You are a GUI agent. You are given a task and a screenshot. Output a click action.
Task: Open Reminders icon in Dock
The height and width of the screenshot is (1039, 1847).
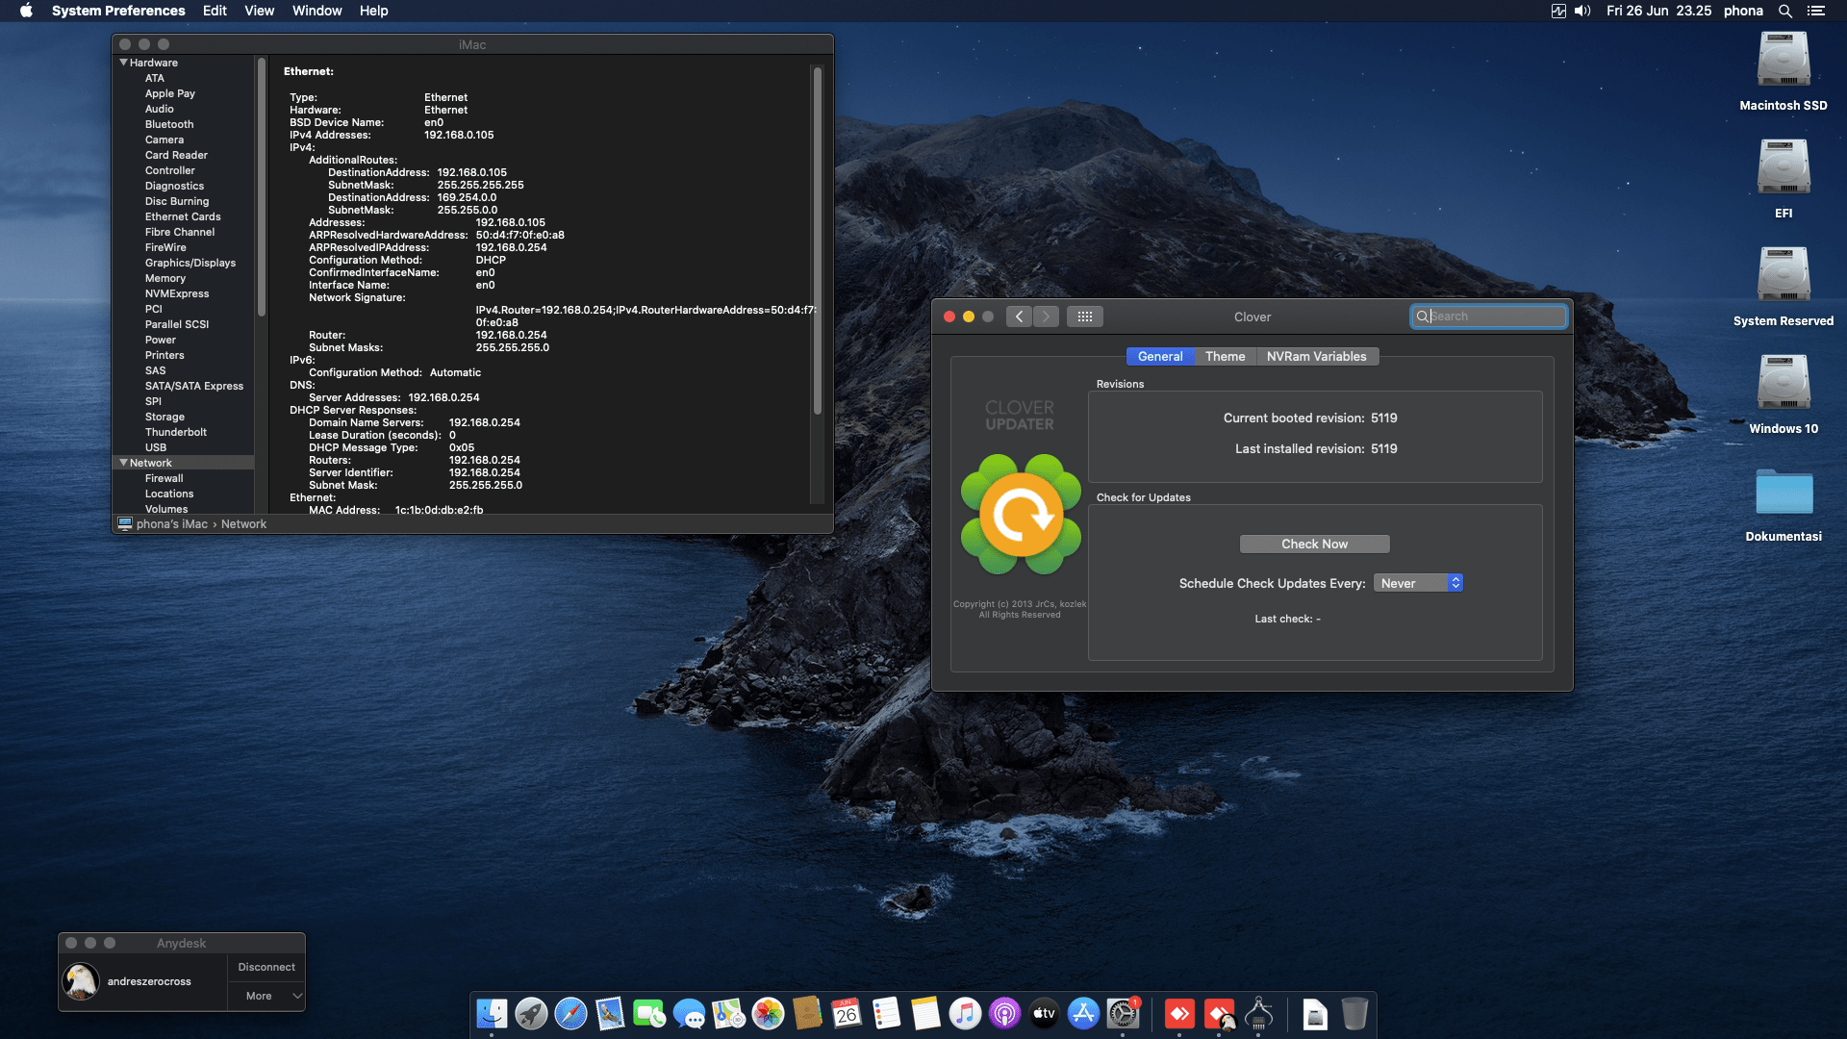click(x=886, y=1014)
